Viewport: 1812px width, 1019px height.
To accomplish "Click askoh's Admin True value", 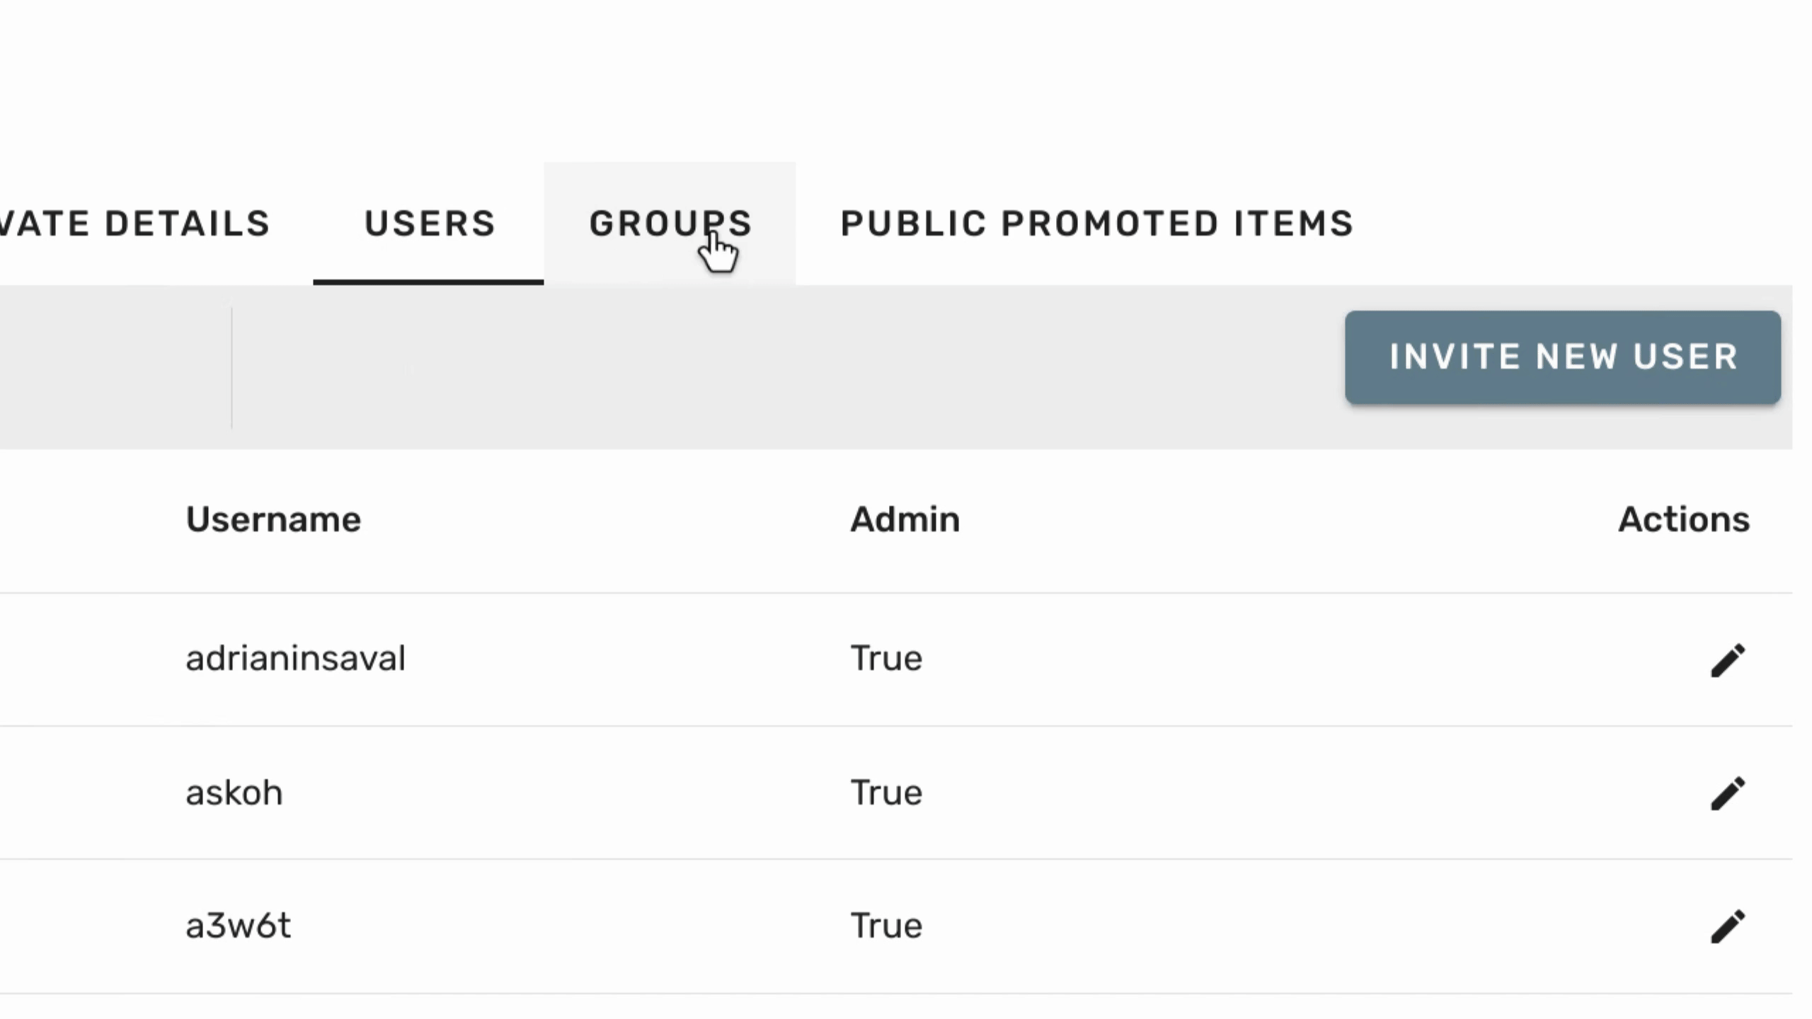I will (886, 793).
